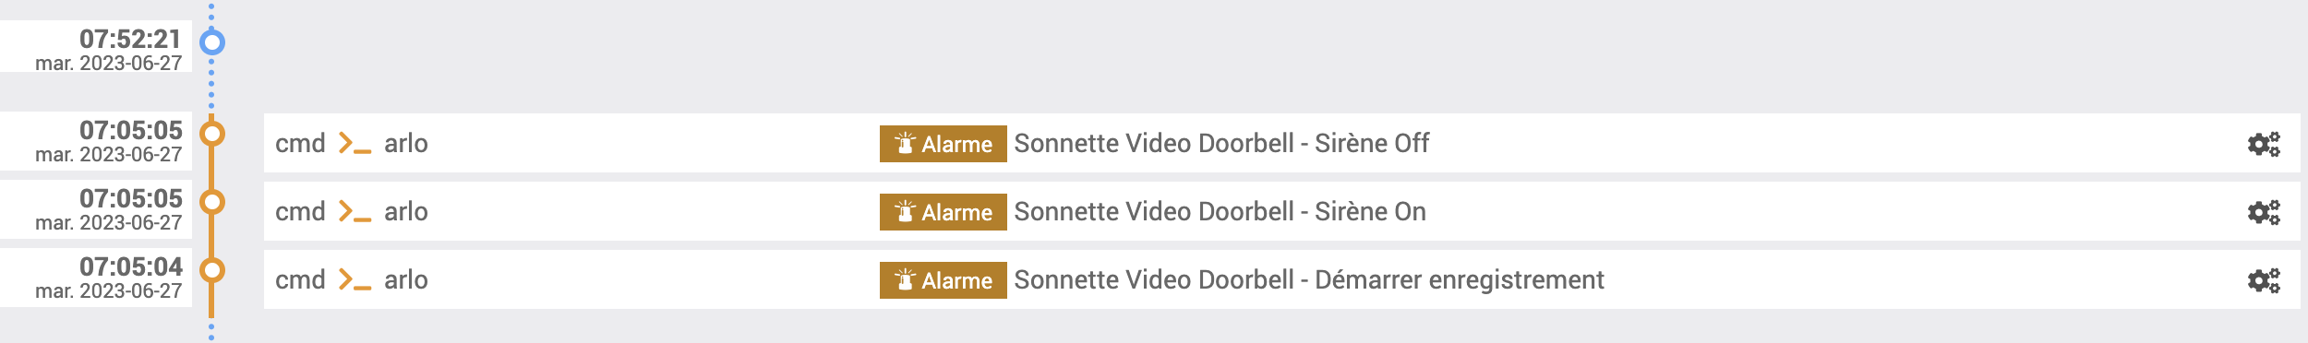This screenshot has width=2308, height=343.
Task: Open Sonnette Video Doorbell - Sirène Off link
Action: (x=1221, y=143)
